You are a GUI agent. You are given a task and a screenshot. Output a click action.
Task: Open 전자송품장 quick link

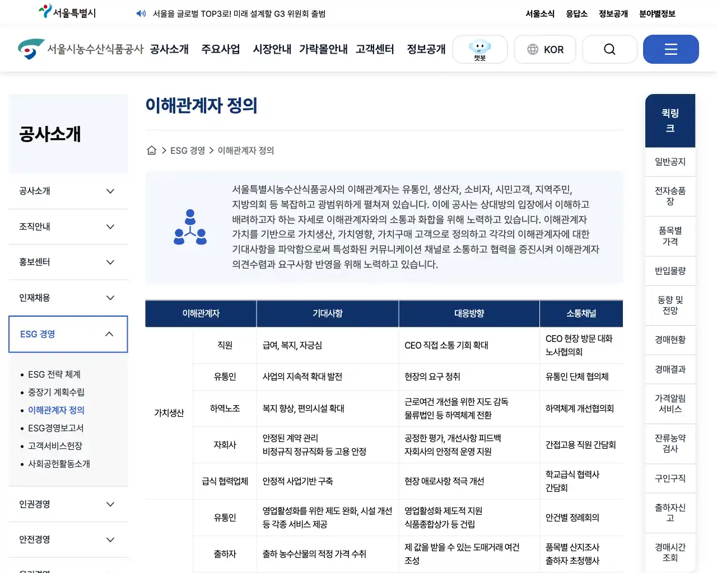671,196
